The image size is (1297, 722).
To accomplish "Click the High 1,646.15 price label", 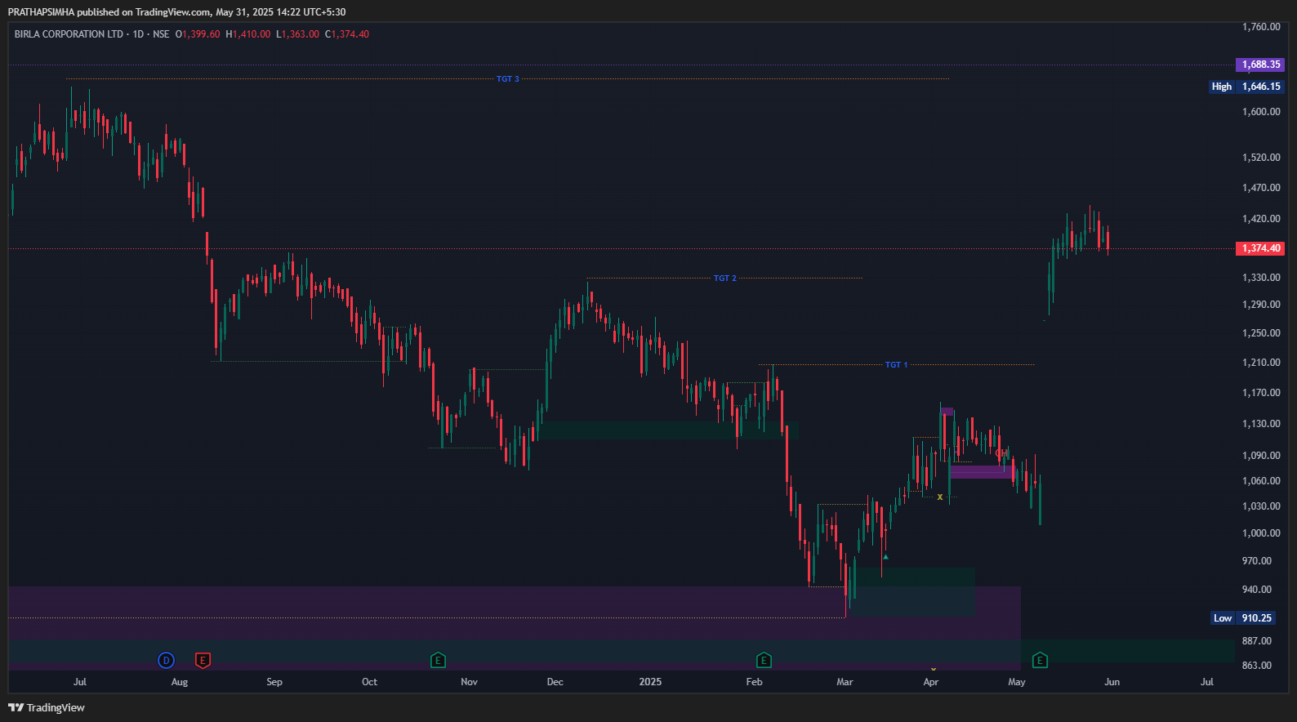I will [1246, 87].
